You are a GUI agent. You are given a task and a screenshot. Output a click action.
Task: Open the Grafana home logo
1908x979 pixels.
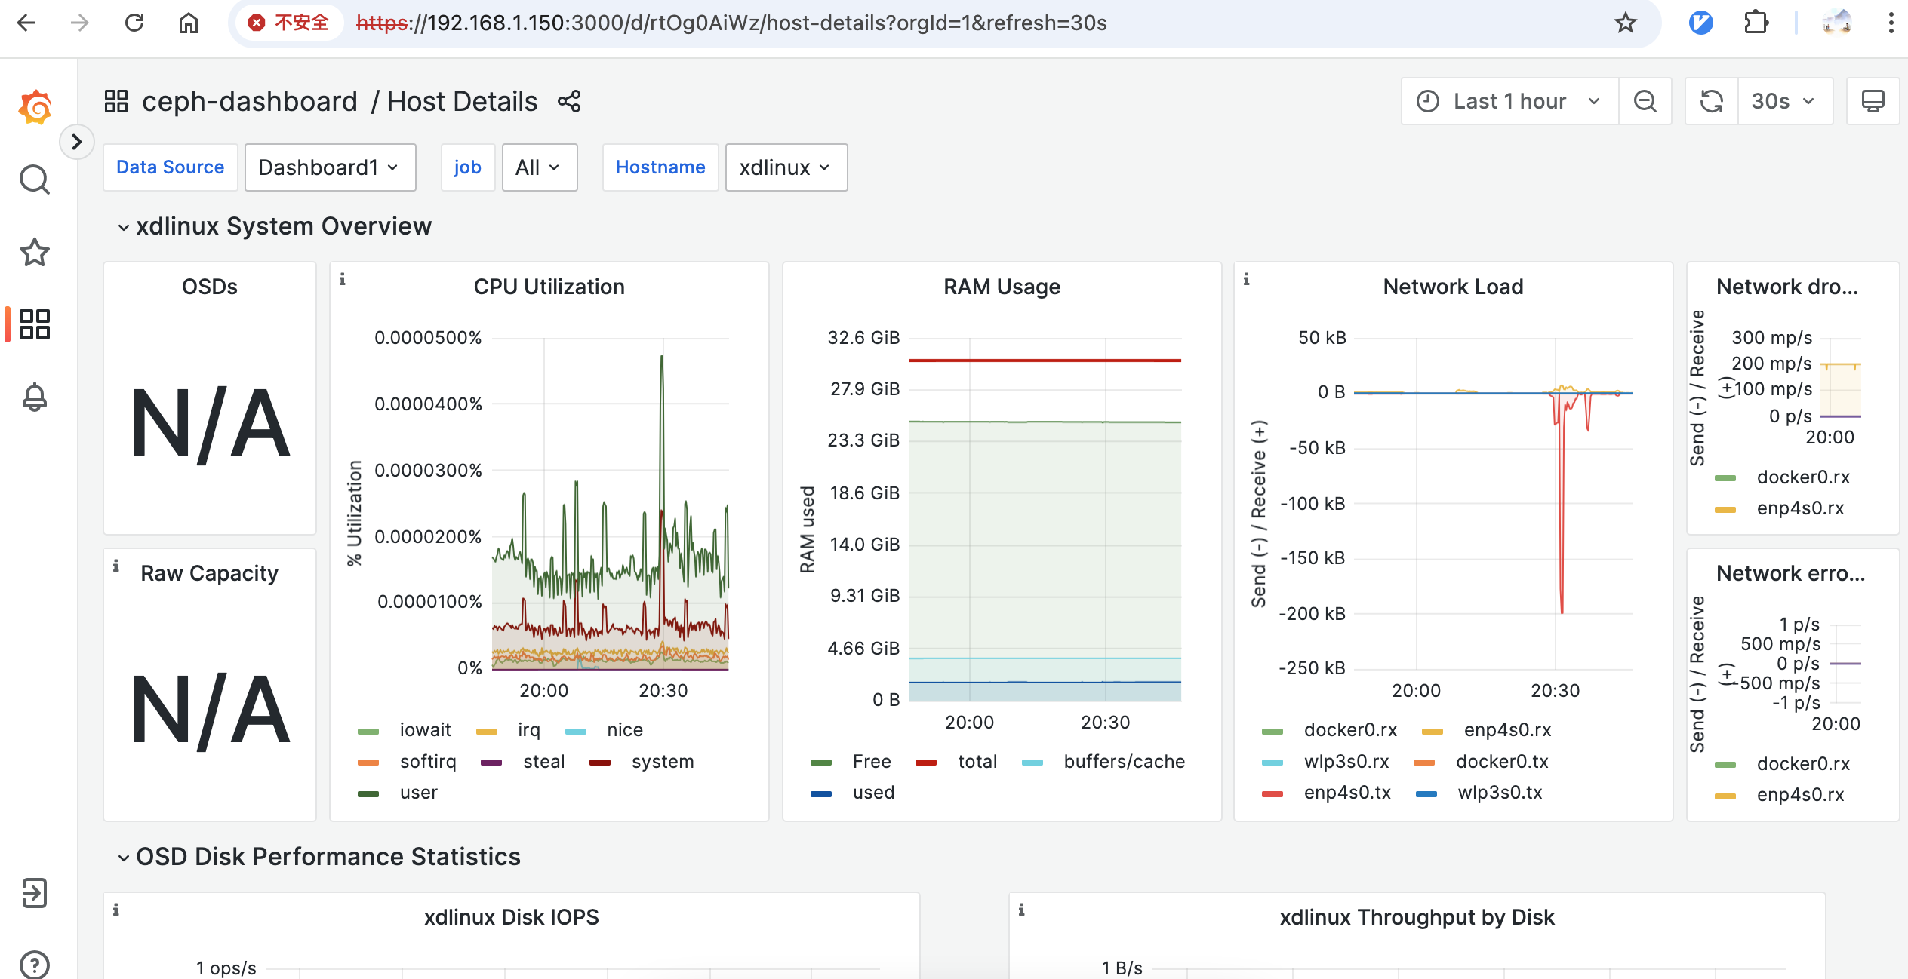35,107
